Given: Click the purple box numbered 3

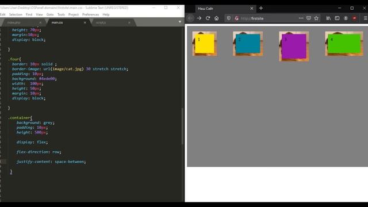Looking at the screenshot, I should [294, 46].
